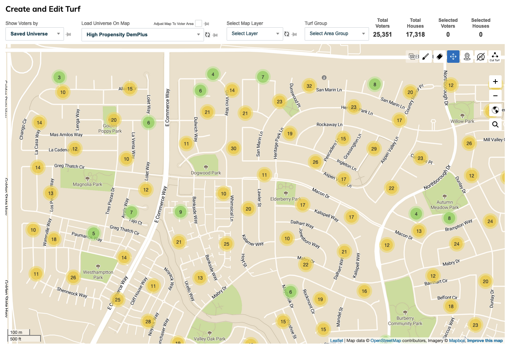Click the Total Voters value 25,351
The width and height of the screenshot is (511, 351).
click(x=382, y=34)
